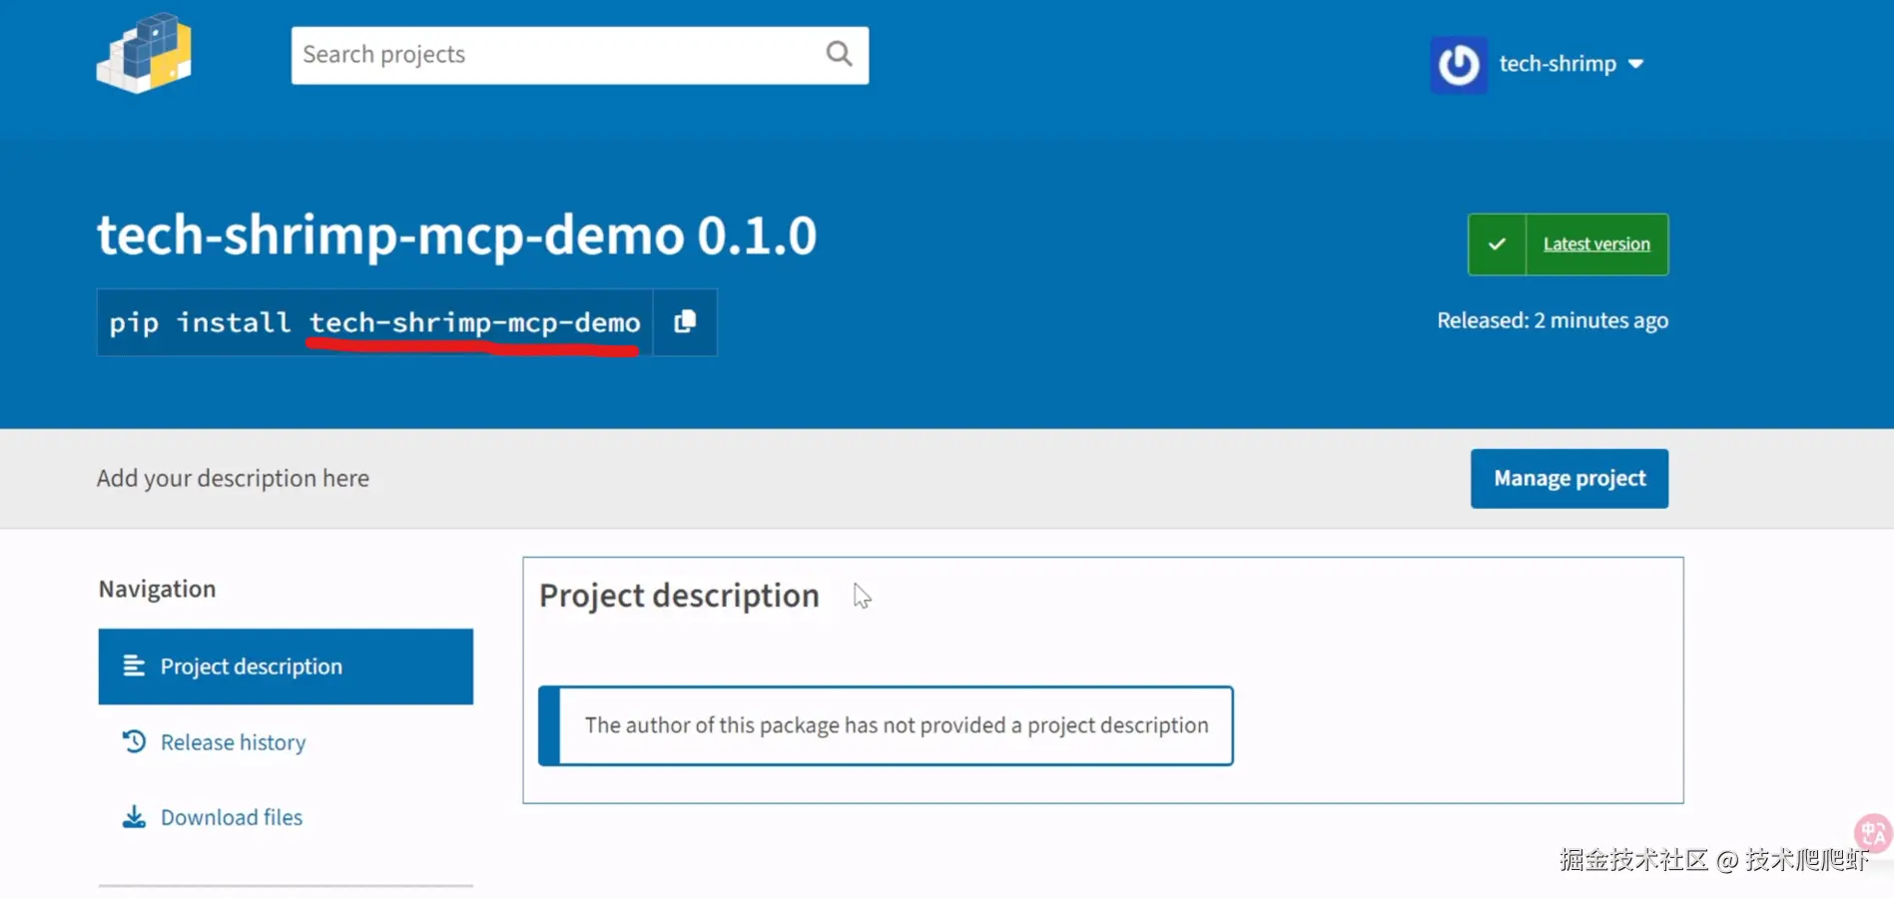Click the pink translate icon at page edge

(1874, 832)
